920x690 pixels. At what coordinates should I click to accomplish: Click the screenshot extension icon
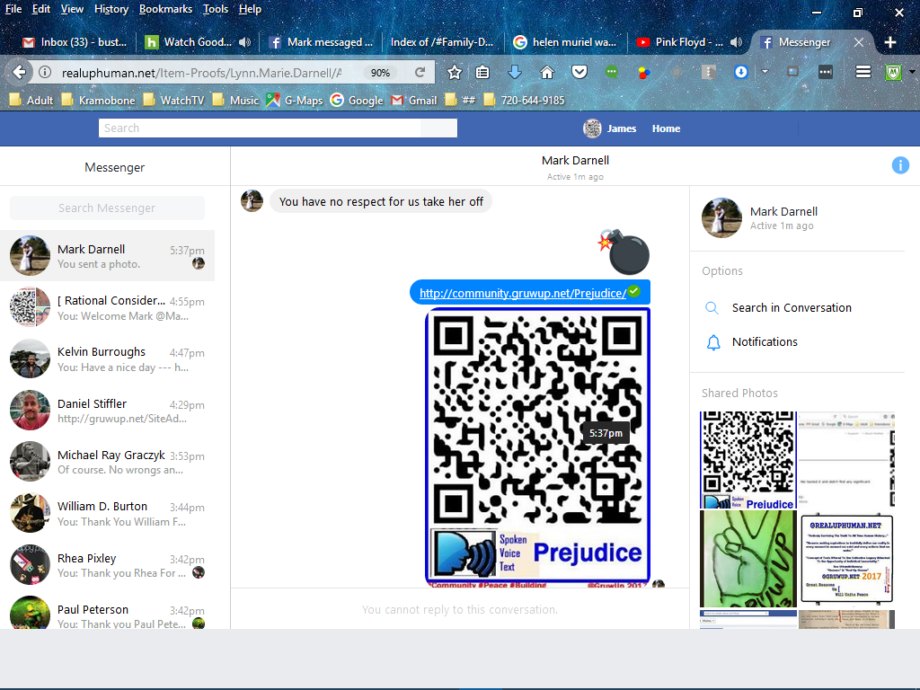(792, 72)
